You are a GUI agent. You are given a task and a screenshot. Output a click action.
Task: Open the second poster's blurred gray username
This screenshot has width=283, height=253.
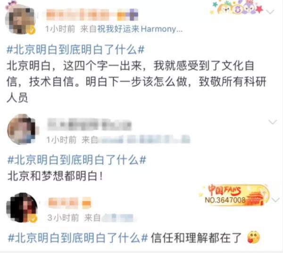coord(89,124)
